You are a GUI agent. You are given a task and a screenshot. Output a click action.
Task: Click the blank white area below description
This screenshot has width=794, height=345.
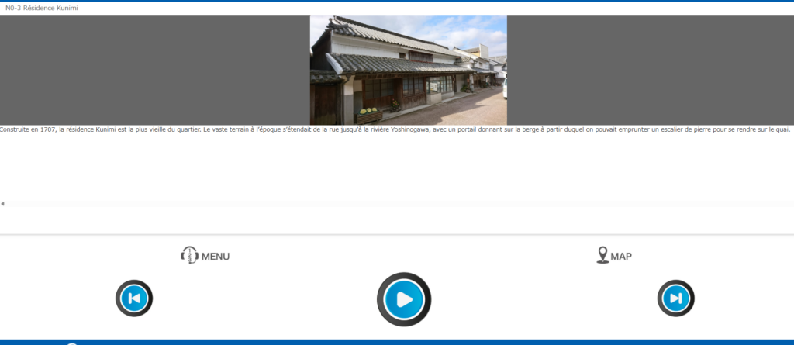click(x=388, y=167)
